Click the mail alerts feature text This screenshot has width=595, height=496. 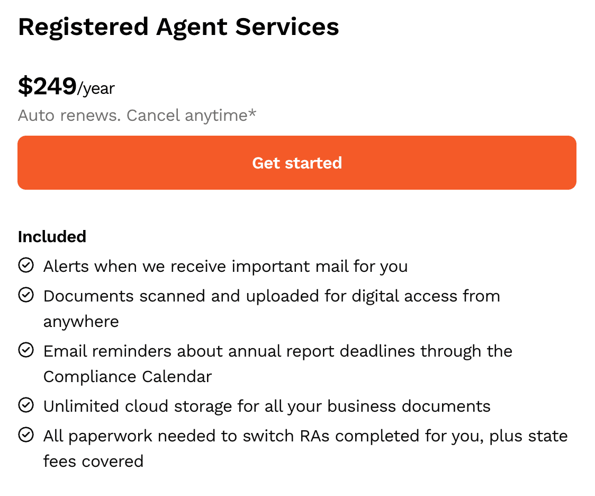[x=226, y=266]
